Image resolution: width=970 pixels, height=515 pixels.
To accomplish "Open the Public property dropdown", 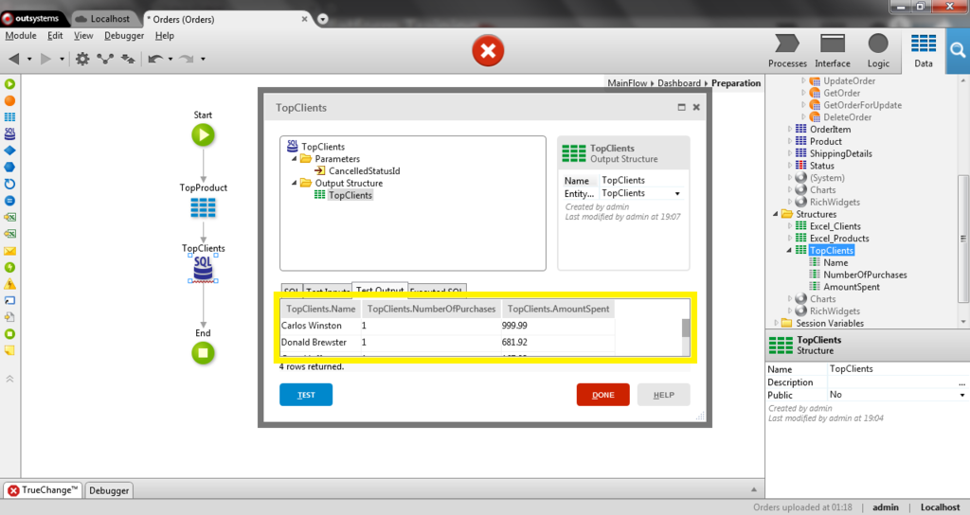I will tap(962, 395).
